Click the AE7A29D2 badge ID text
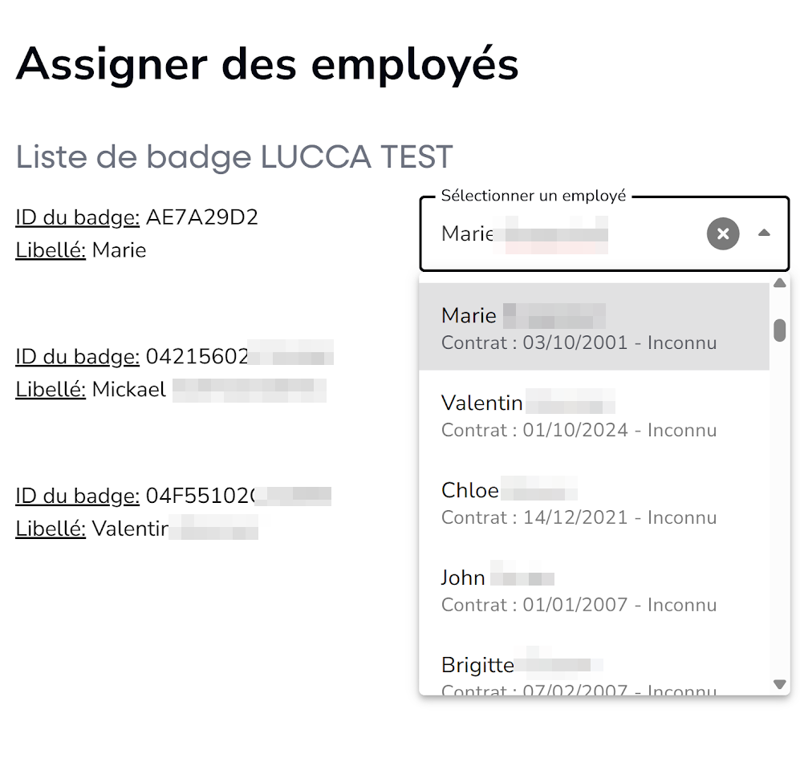The height and width of the screenshot is (758, 800). [x=201, y=217]
